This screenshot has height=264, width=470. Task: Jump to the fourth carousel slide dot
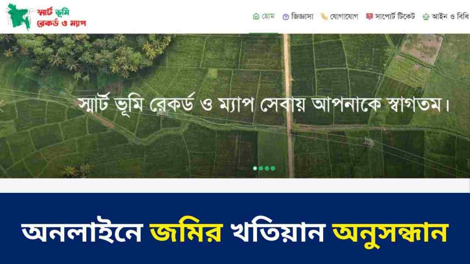[x=273, y=168]
